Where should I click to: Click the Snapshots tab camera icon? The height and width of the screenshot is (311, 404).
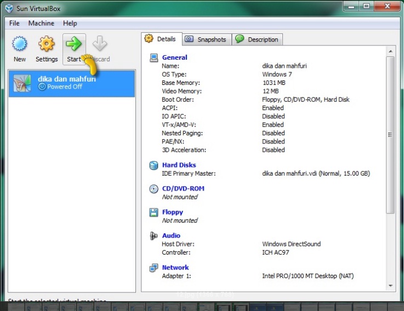click(x=189, y=39)
